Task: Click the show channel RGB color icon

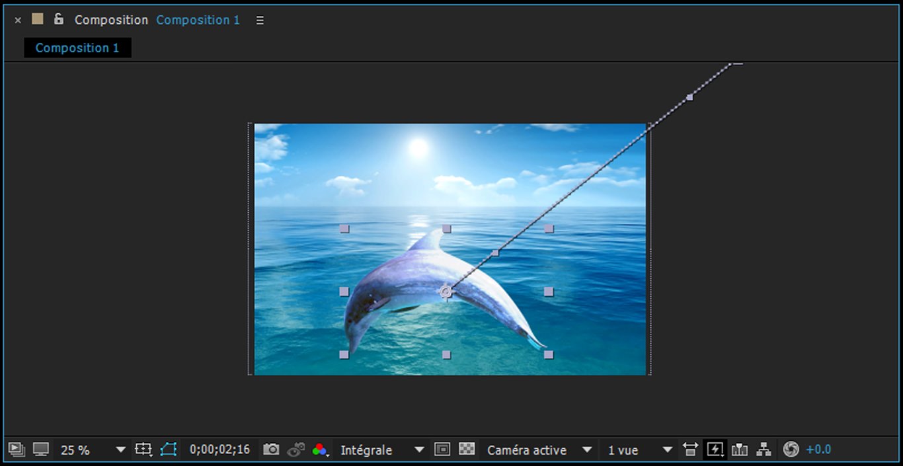Action: (x=320, y=450)
